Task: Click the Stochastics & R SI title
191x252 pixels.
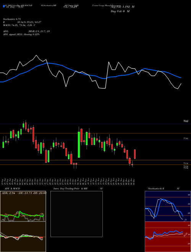Action: point(163,189)
